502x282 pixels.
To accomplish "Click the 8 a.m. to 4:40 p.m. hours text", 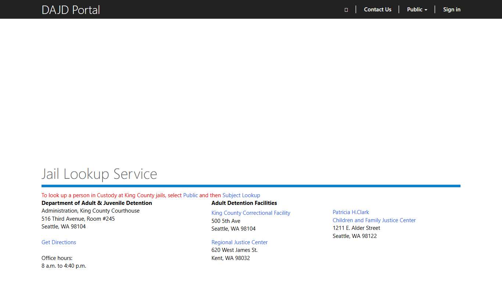I will point(64,266).
